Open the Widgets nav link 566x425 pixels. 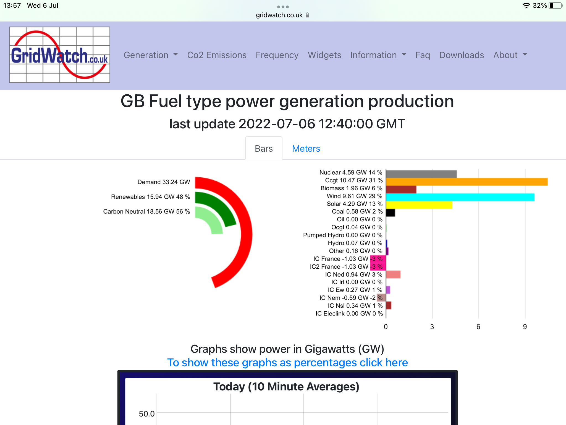[x=324, y=55]
